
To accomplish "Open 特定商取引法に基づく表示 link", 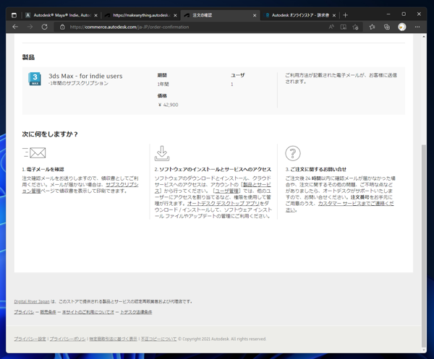I will [114, 339].
